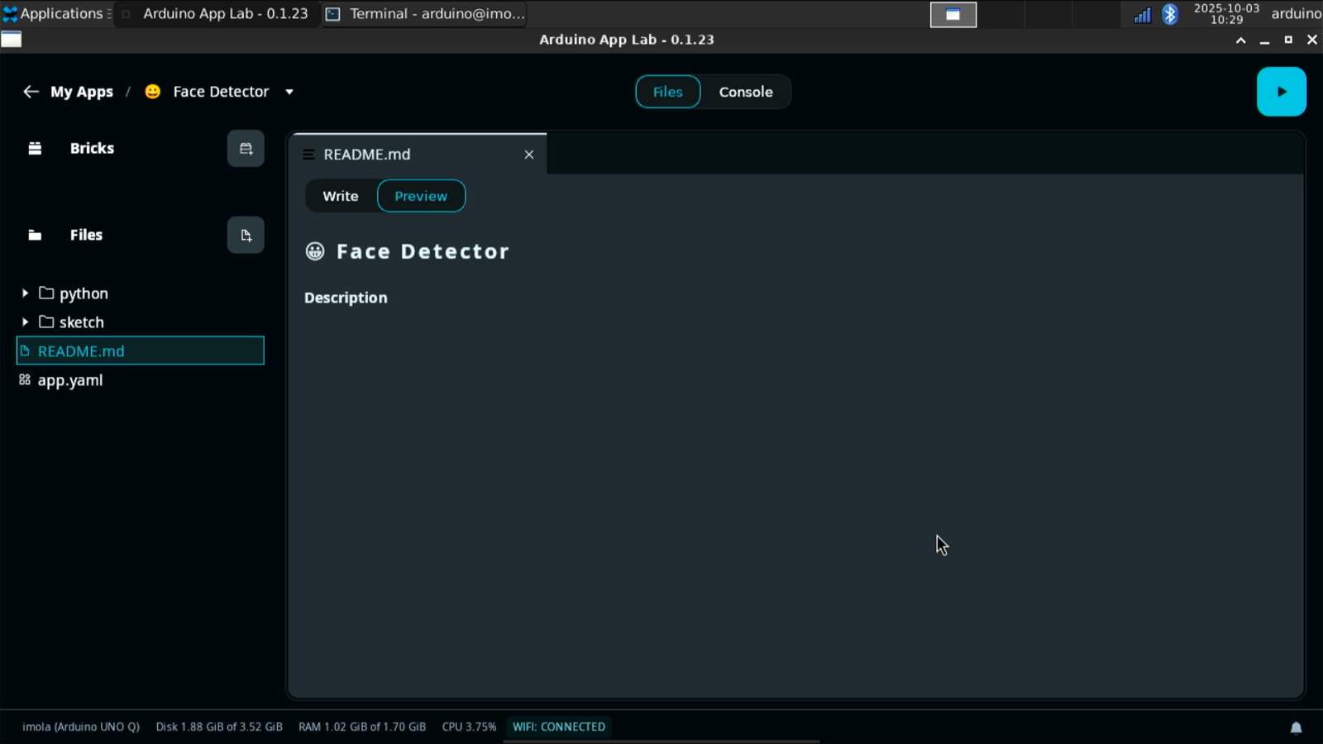Add a new brick with the Bricks button
1323x744 pixels.
click(x=246, y=149)
